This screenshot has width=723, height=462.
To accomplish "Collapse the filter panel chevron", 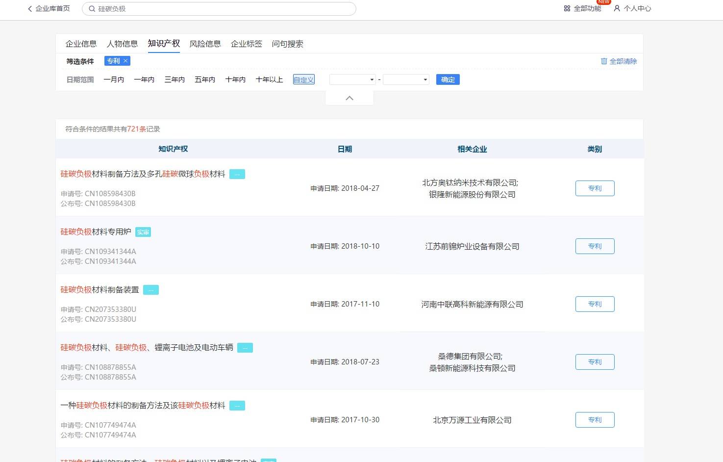I will click(x=349, y=98).
